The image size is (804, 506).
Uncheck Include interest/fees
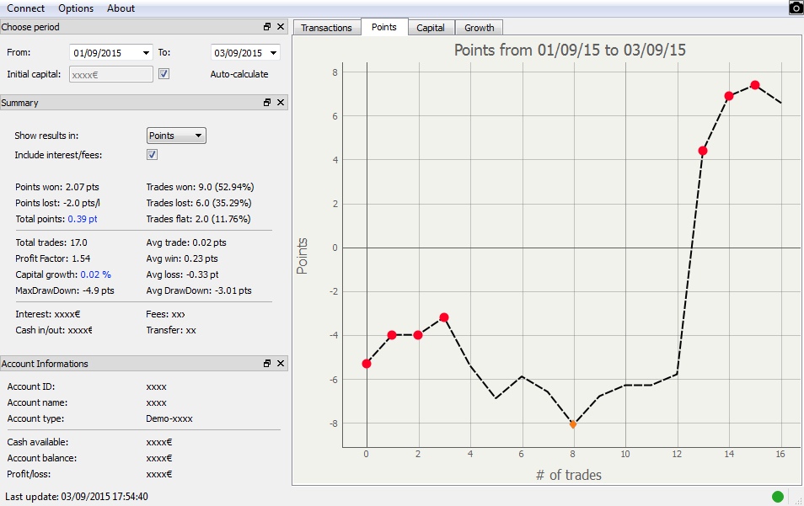coord(152,155)
